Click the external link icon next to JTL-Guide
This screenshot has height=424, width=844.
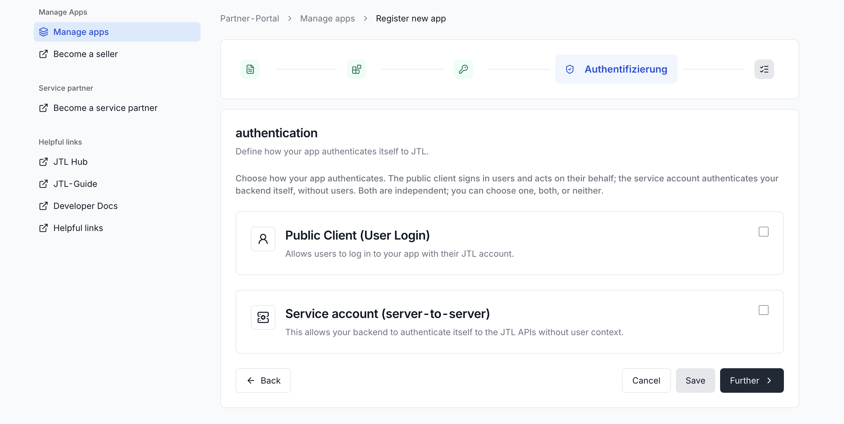coord(44,184)
